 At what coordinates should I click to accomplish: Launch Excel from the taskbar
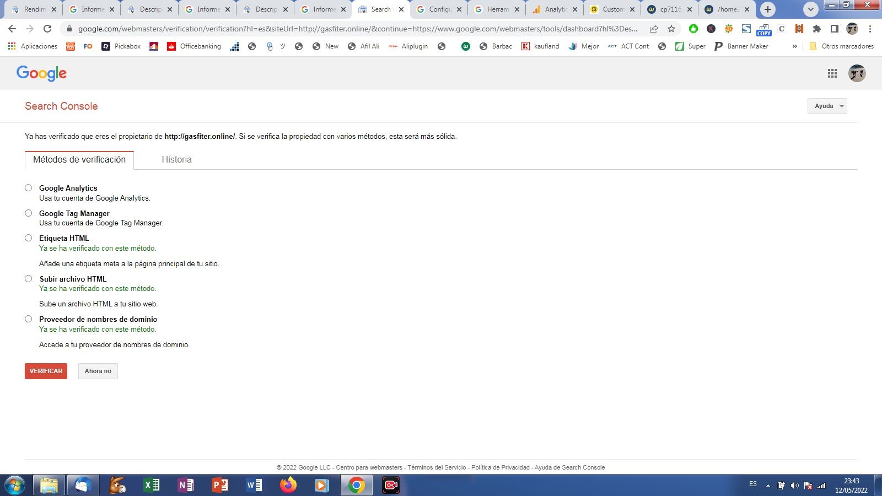[x=151, y=485]
